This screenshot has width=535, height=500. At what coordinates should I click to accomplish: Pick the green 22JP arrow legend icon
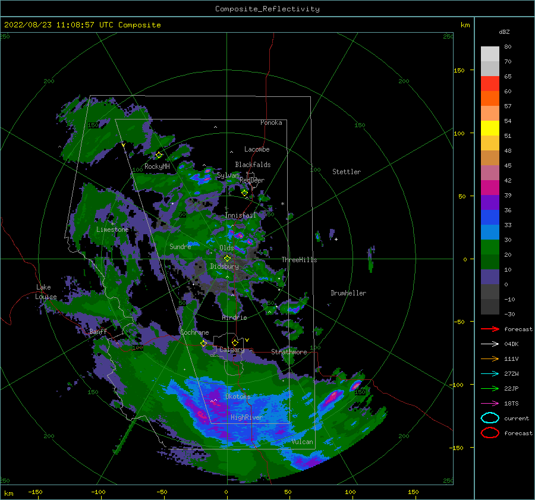(x=490, y=388)
